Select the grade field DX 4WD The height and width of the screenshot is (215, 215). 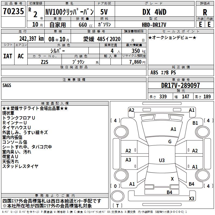coord(154,12)
